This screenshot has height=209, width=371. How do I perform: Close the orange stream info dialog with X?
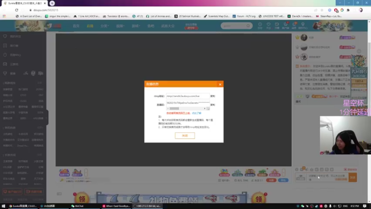pos(220,85)
